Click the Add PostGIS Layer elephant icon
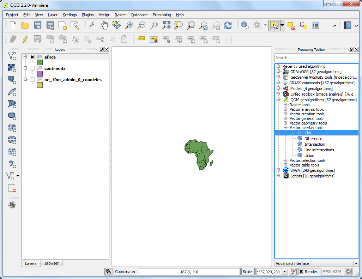Image resolution: width=362 pixels, height=279 pixels. [x=12, y=80]
